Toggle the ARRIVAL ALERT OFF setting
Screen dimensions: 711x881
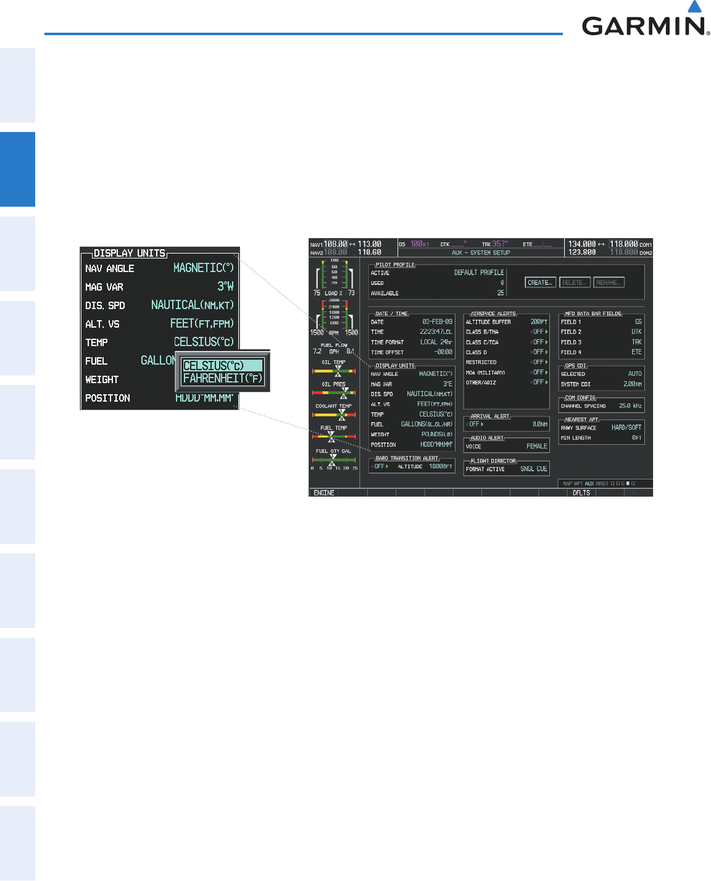(x=475, y=424)
